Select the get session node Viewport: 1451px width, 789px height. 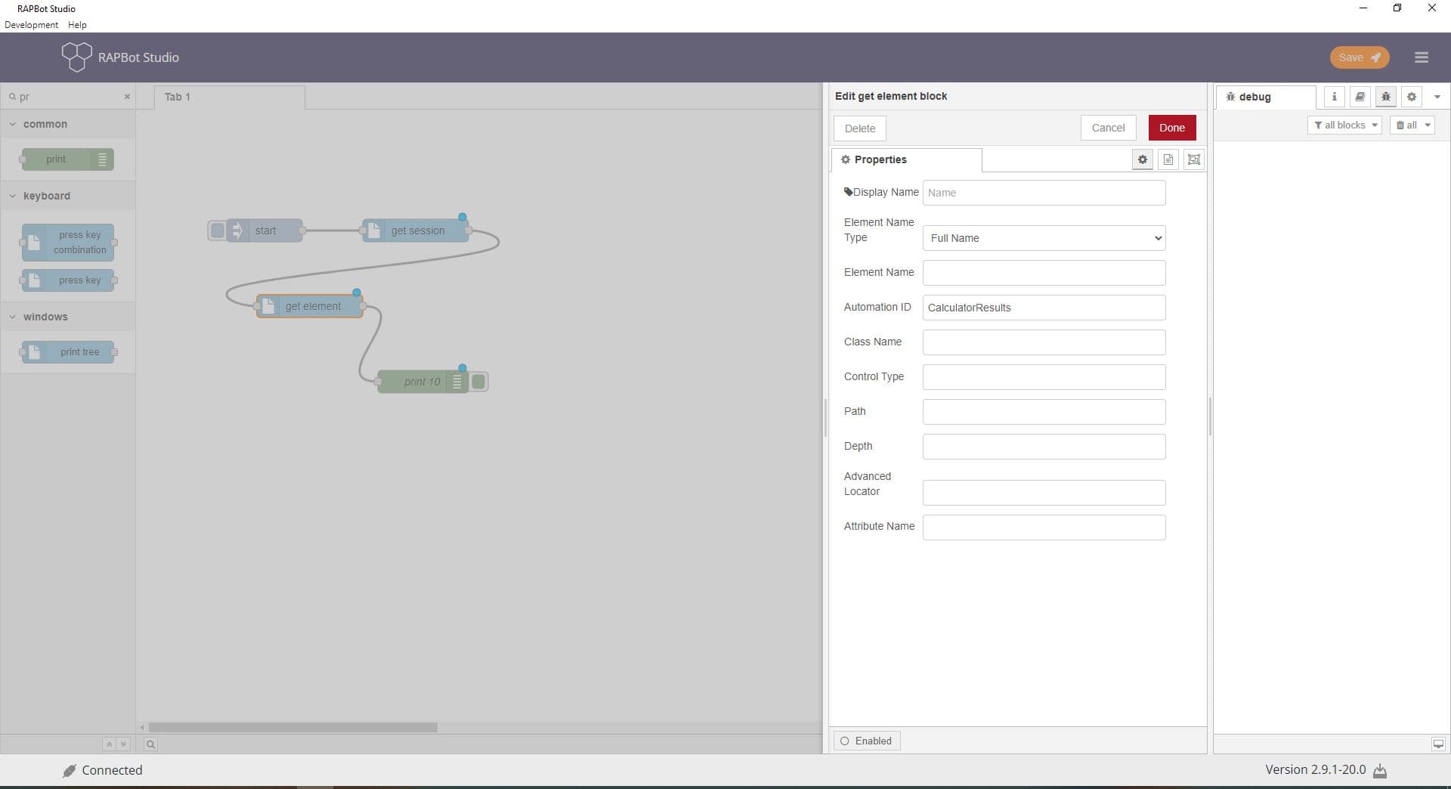click(x=416, y=231)
